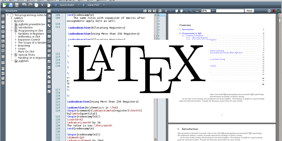Click the Undo arrow icon
The height and width of the screenshot is (141, 282).
click(x=24, y=5)
